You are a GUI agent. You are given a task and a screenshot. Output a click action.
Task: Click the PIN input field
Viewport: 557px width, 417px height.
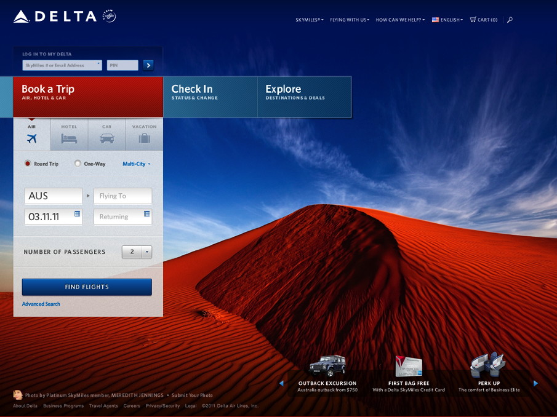[122, 65]
